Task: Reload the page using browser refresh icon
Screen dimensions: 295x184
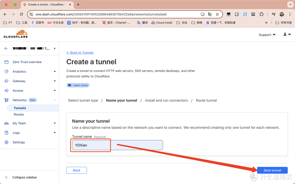Action: [x=21, y=14]
